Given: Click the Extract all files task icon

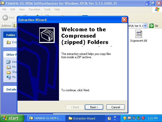Looking at the screenshot, I should point(8,42).
